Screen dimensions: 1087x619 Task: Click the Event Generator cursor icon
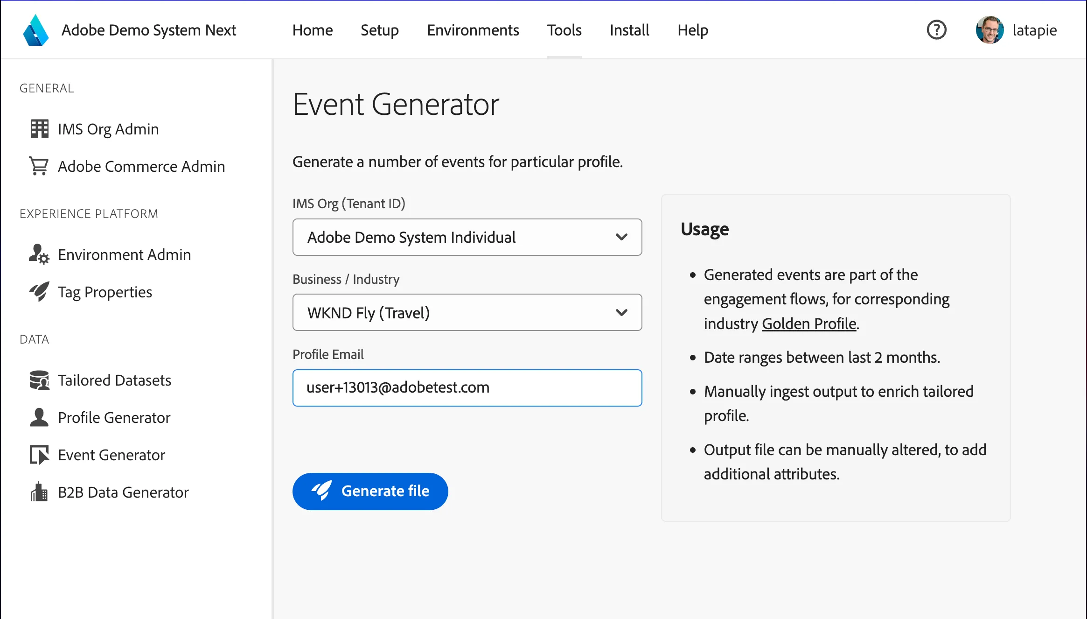pyautogui.click(x=39, y=455)
